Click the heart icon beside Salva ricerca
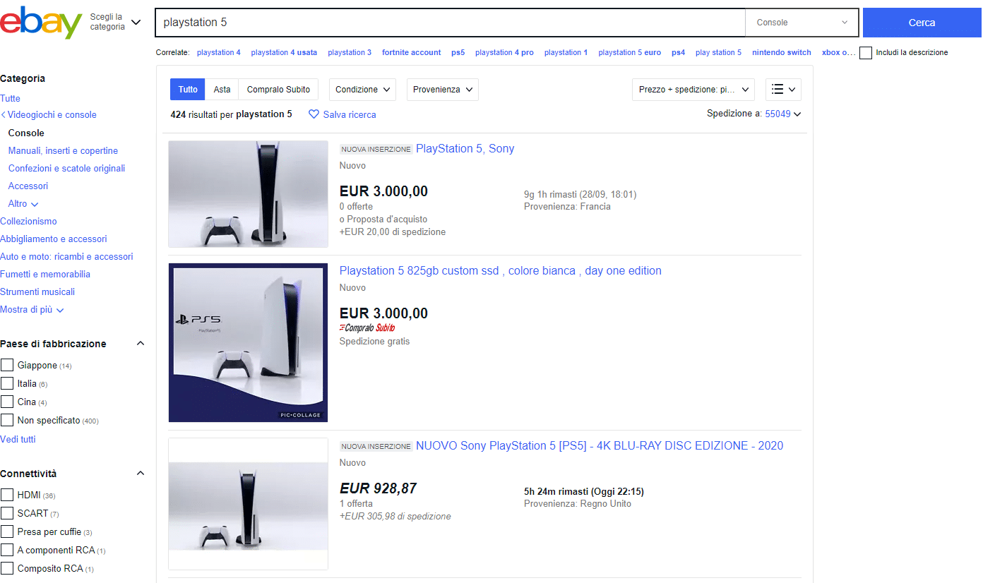 (x=314, y=114)
